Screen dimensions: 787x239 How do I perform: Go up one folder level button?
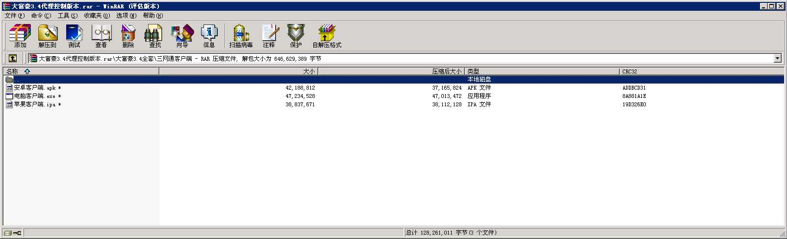point(13,58)
